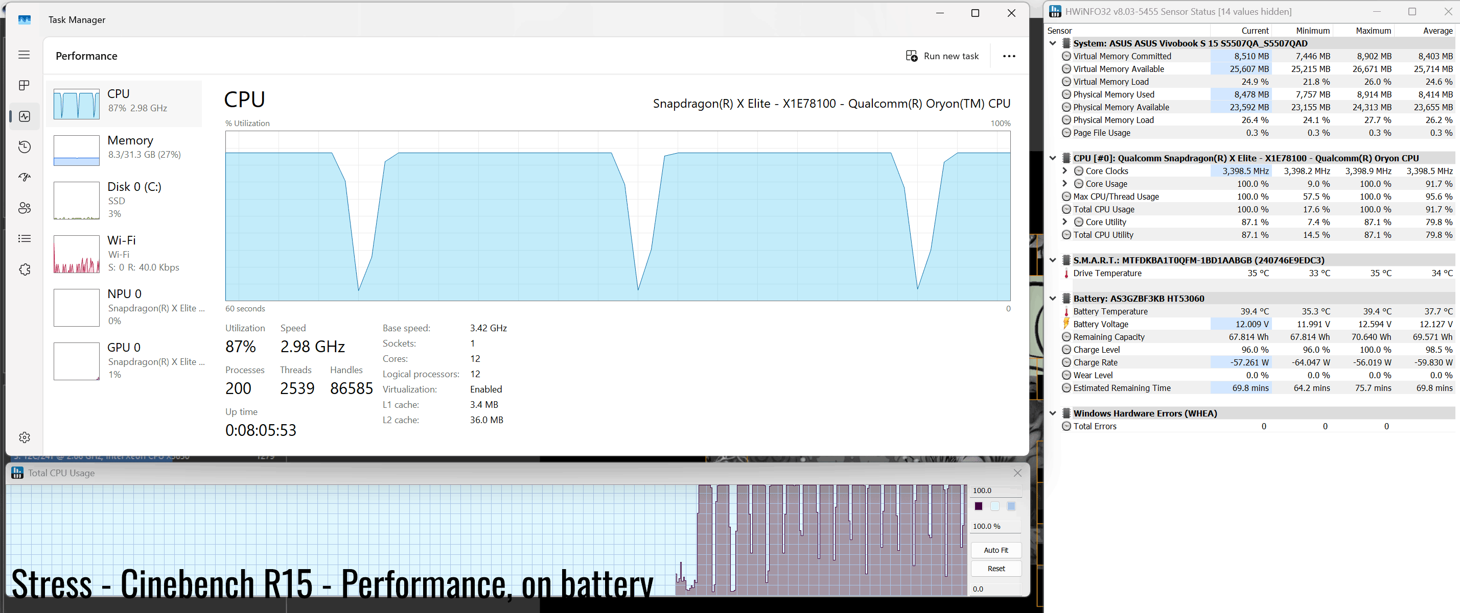Click the Up time value 0:08:05:53
The height and width of the screenshot is (613, 1460).
(261, 430)
